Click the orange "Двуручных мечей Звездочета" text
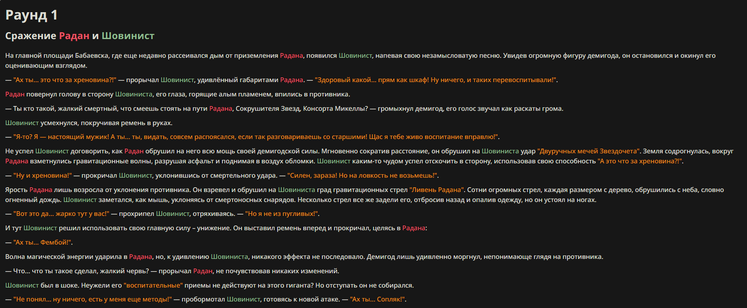This screenshot has width=747, height=308. pyautogui.click(x=589, y=151)
